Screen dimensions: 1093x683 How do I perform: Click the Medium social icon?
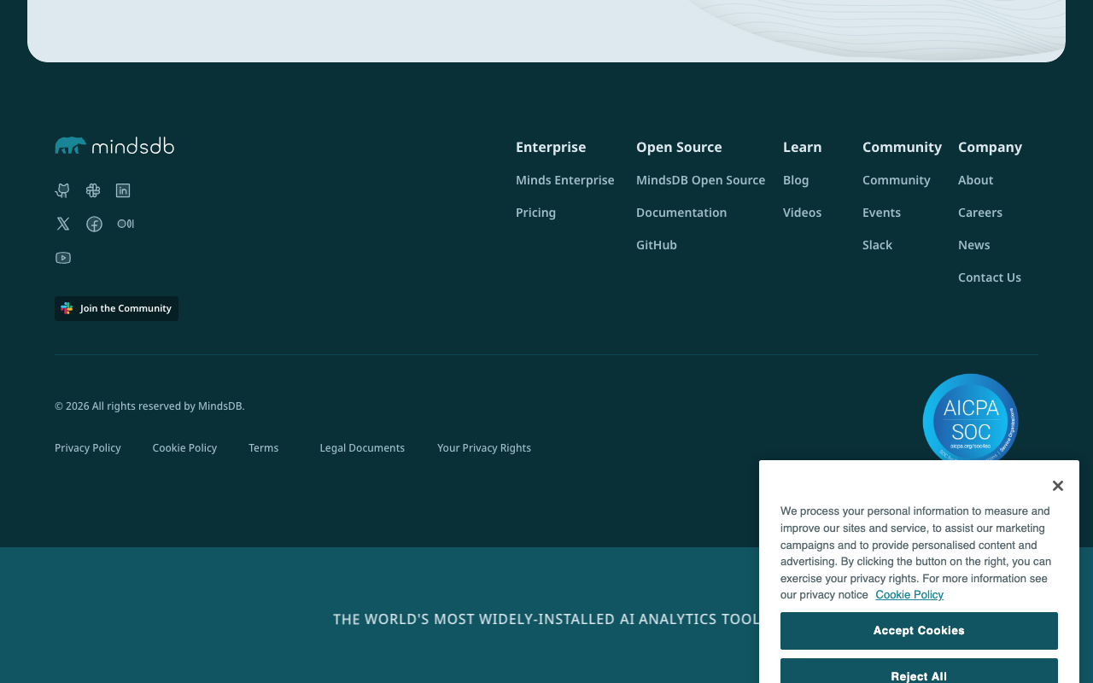pyautogui.click(x=126, y=224)
